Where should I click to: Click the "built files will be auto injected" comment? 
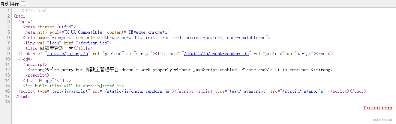tap(73, 86)
